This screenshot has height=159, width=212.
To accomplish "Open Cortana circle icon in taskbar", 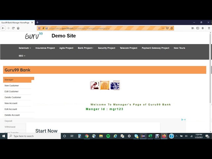I will pos(65,136).
